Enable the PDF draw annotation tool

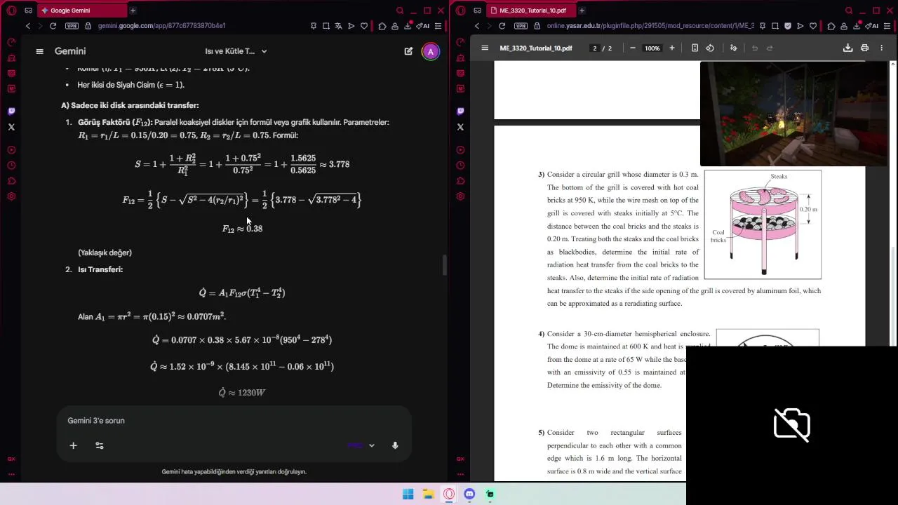pos(734,48)
